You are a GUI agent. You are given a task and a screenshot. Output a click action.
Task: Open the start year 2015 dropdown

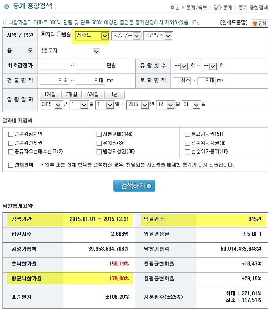tap(51, 105)
